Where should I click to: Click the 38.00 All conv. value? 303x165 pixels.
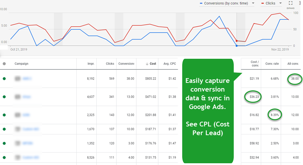click(295, 78)
